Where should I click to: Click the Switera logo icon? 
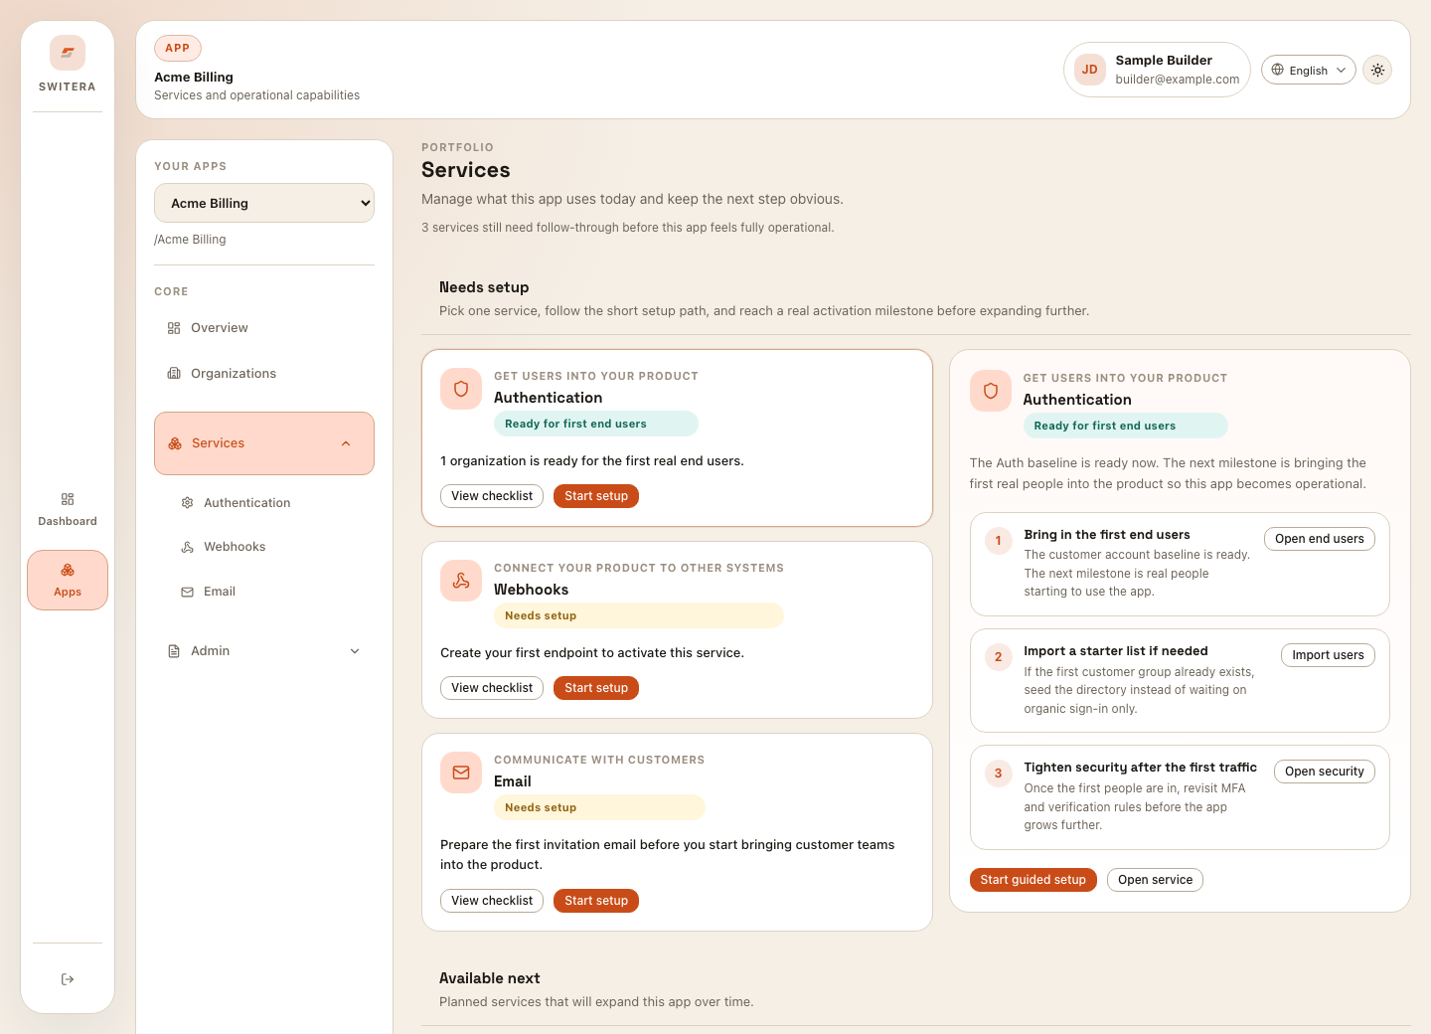pyautogui.click(x=68, y=53)
